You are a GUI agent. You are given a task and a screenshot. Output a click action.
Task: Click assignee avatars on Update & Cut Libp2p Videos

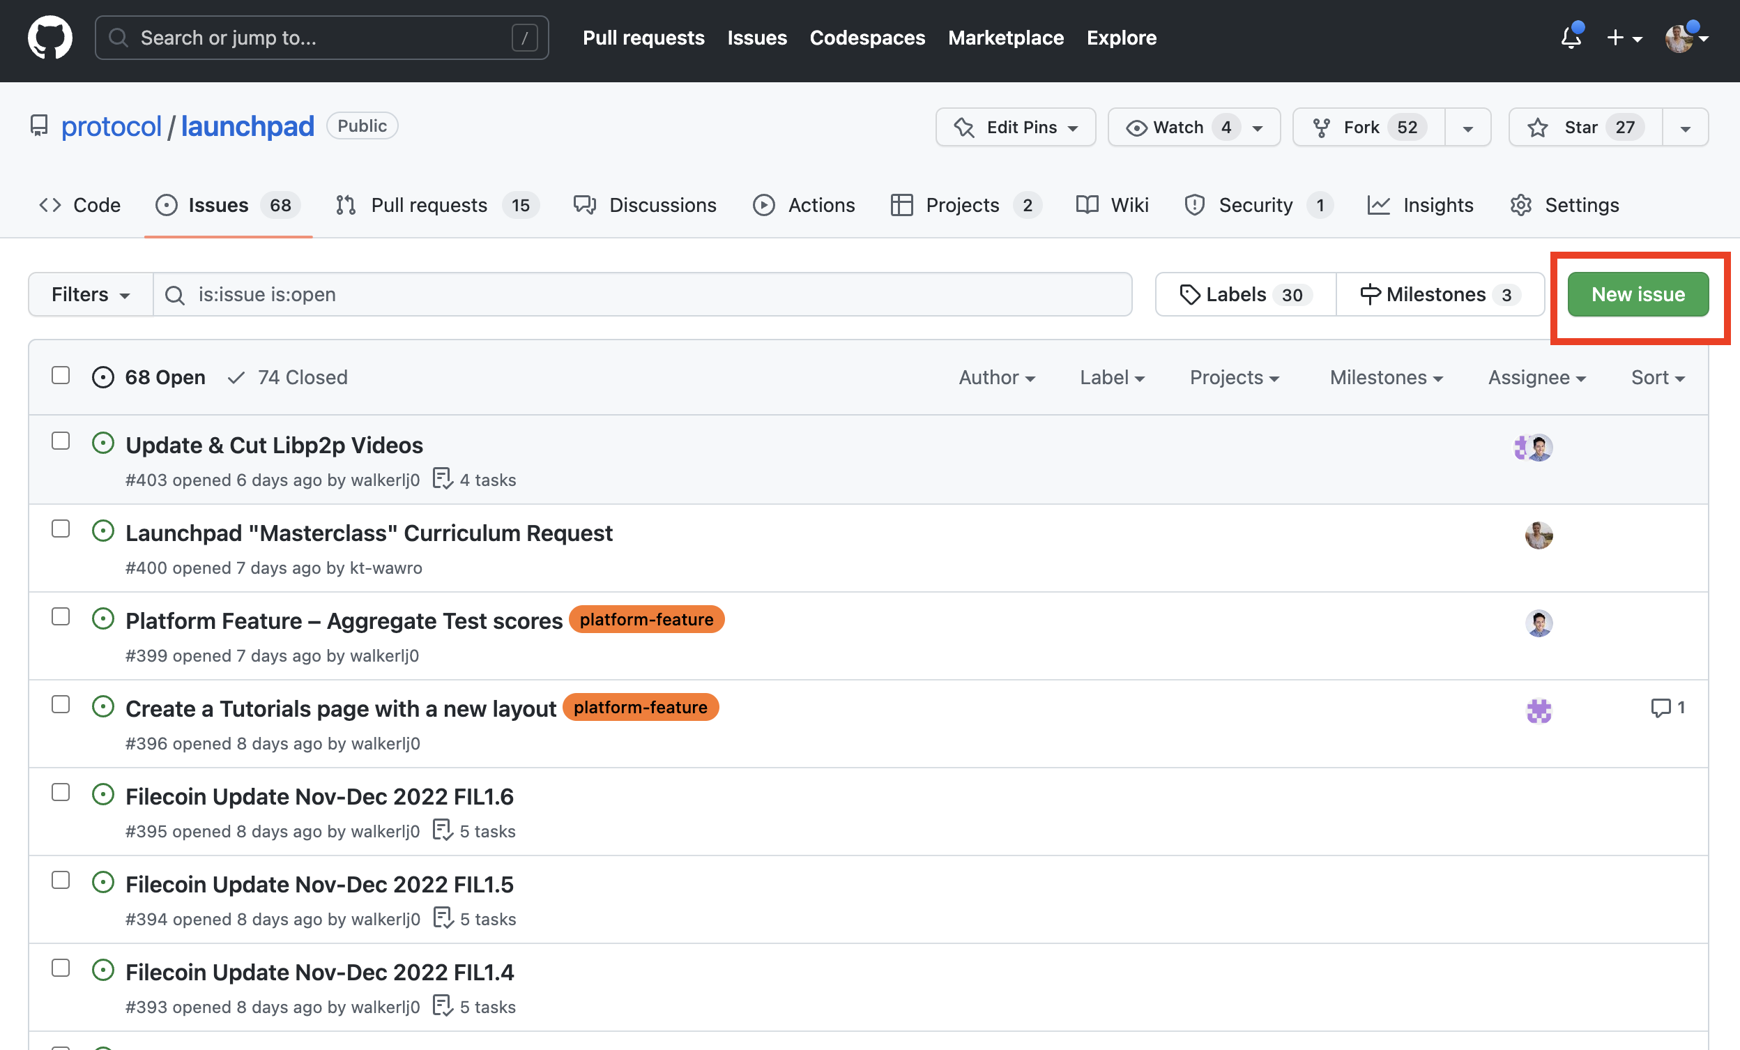pos(1532,448)
